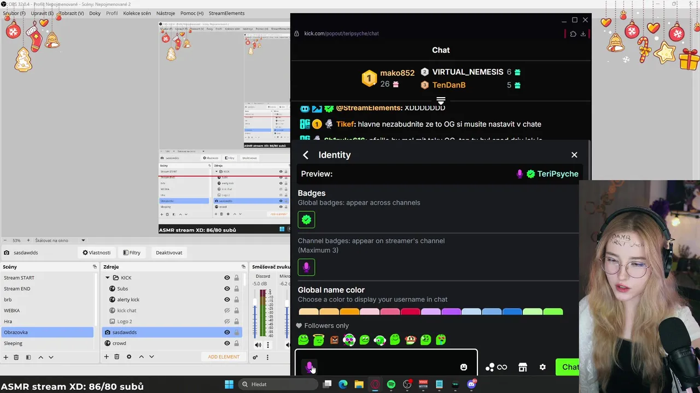Hide the crowd source
Image resolution: width=700 pixels, height=393 pixels.
tap(227, 343)
